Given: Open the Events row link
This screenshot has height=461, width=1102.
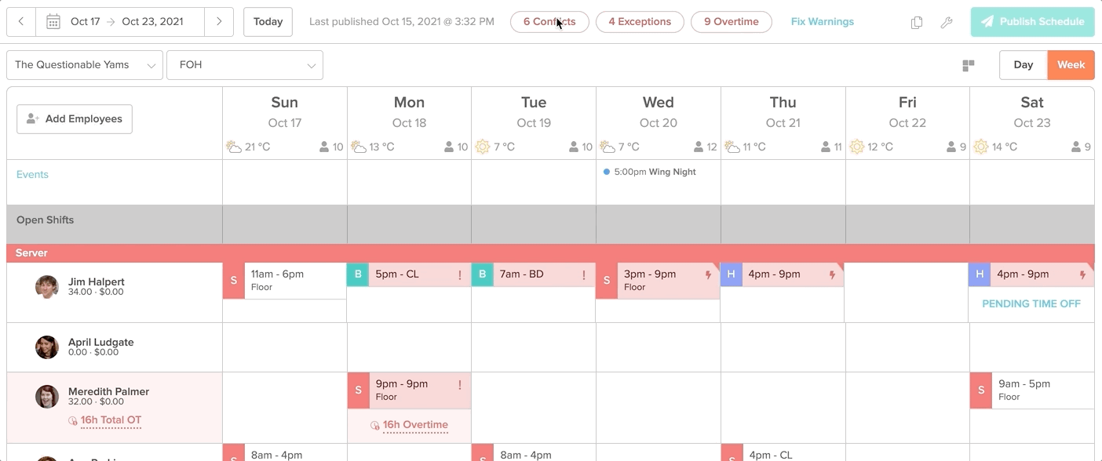Looking at the screenshot, I should [x=32, y=175].
